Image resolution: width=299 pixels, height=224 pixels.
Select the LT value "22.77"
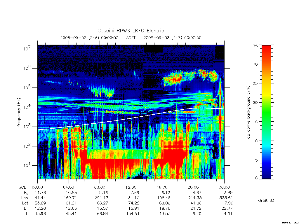tap(227, 208)
